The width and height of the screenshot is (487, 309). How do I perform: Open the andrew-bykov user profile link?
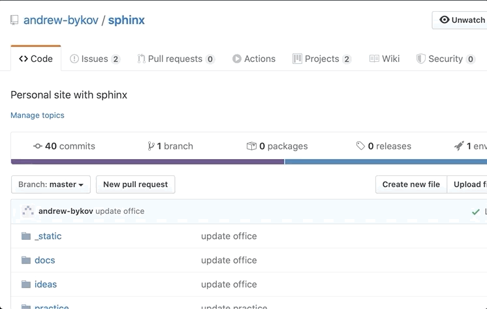coord(61,20)
